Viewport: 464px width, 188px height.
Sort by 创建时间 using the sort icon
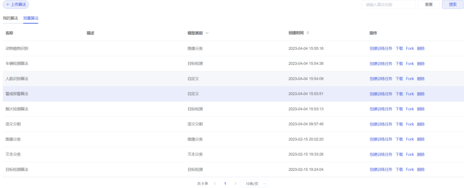point(308,33)
